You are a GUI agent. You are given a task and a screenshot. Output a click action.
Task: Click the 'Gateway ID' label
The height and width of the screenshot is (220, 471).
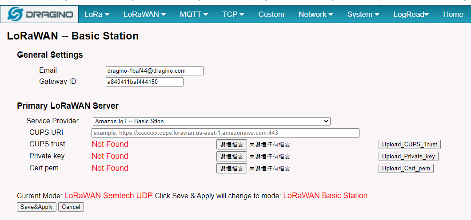click(x=57, y=81)
